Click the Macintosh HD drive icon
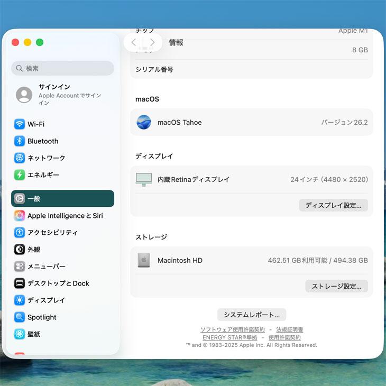This screenshot has width=386, height=386. click(x=144, y=260)
